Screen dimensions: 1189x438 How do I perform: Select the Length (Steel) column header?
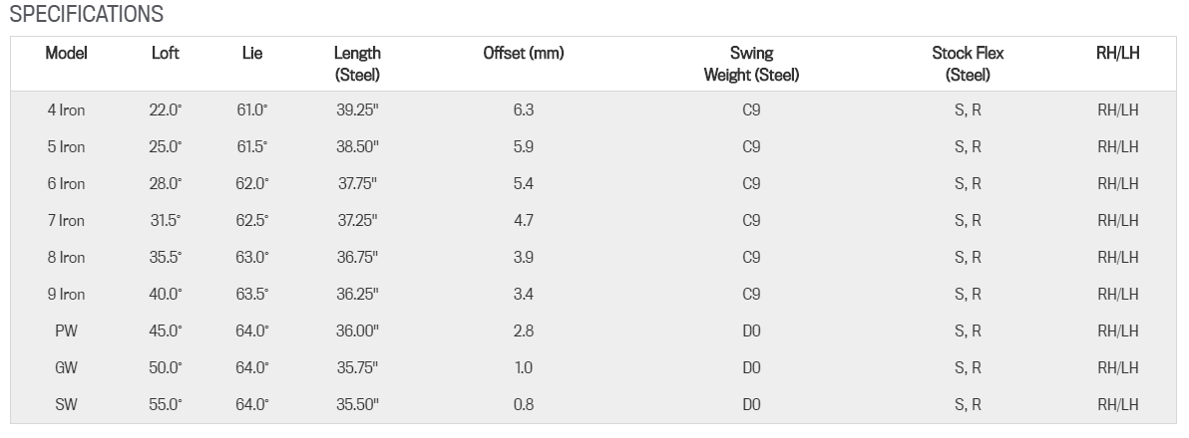357,64
